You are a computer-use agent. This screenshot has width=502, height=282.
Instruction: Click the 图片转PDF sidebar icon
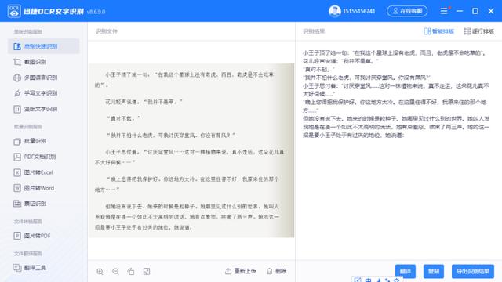point(17,236)
